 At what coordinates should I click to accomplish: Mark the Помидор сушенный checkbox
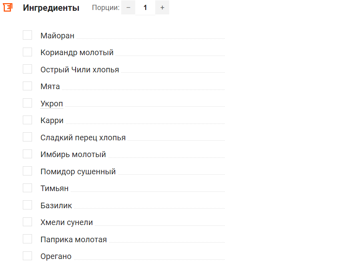tap(28, 171)
